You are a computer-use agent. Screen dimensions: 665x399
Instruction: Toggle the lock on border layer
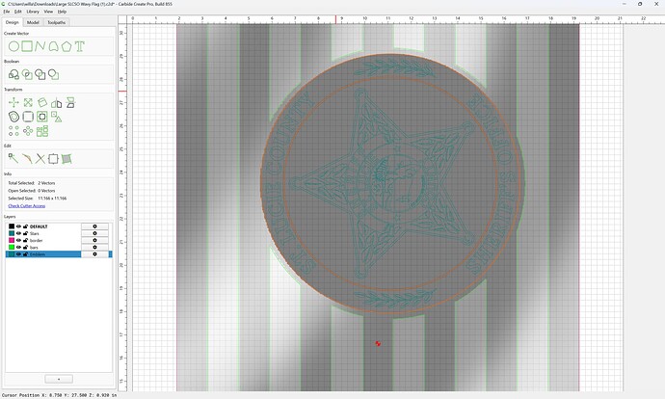(25, 240)
